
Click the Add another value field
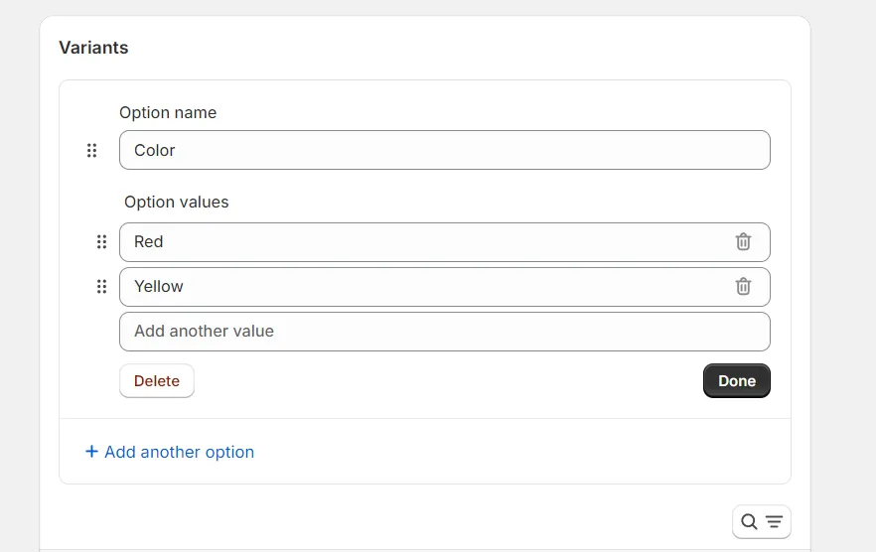click(445, 332)
